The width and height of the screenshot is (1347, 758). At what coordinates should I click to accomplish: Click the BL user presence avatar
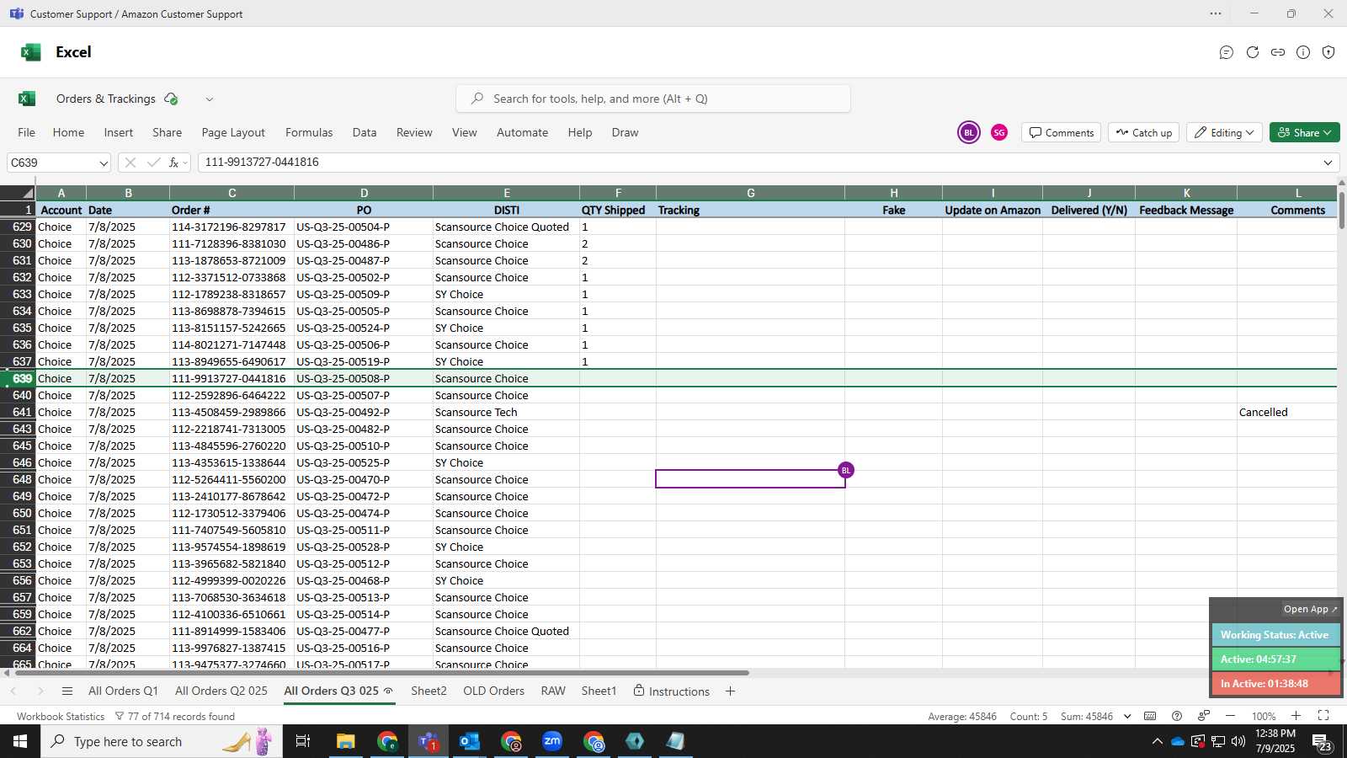[x=969, y=132]
